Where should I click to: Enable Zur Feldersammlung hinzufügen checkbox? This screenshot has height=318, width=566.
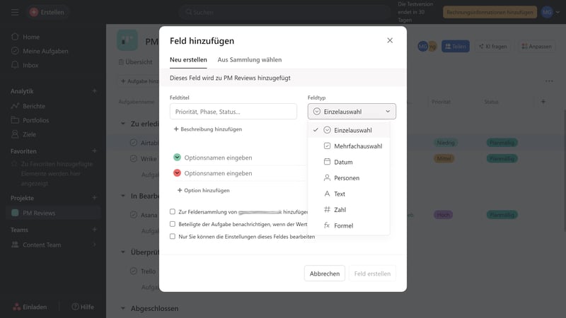[173, 211]
